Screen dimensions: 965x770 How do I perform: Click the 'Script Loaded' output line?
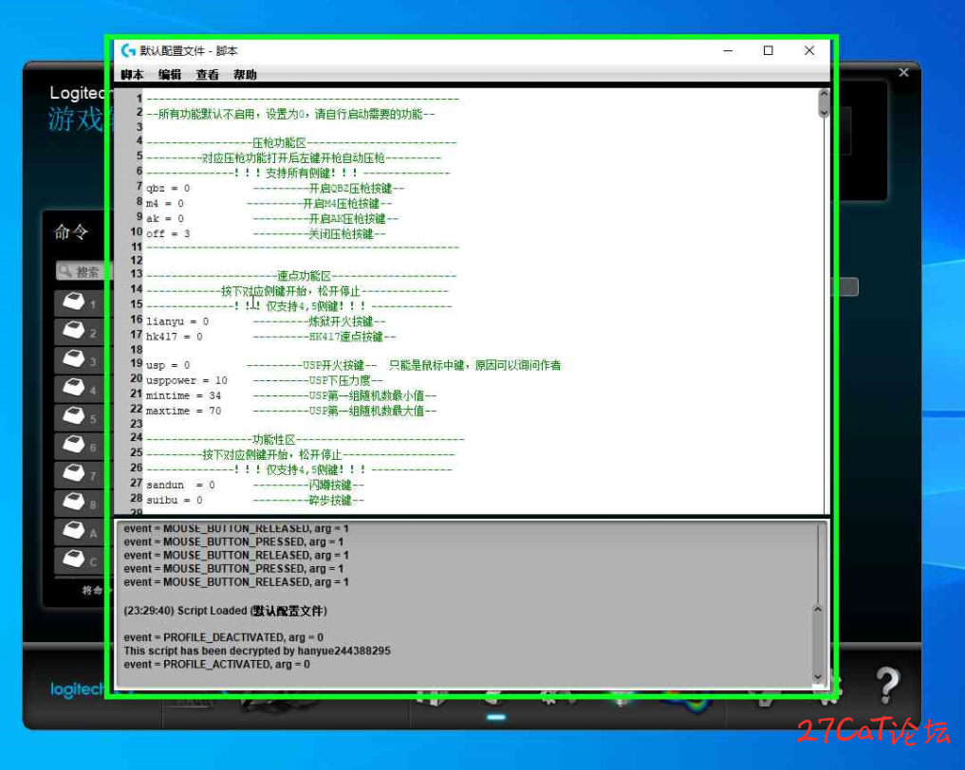click(x=225, y=611)
